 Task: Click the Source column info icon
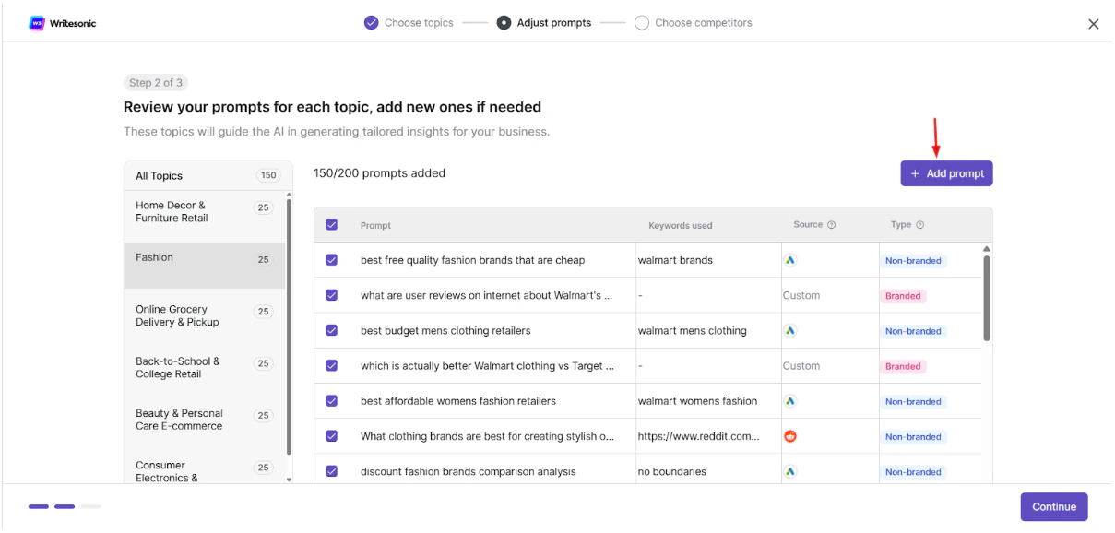click(x=832, y=225)
